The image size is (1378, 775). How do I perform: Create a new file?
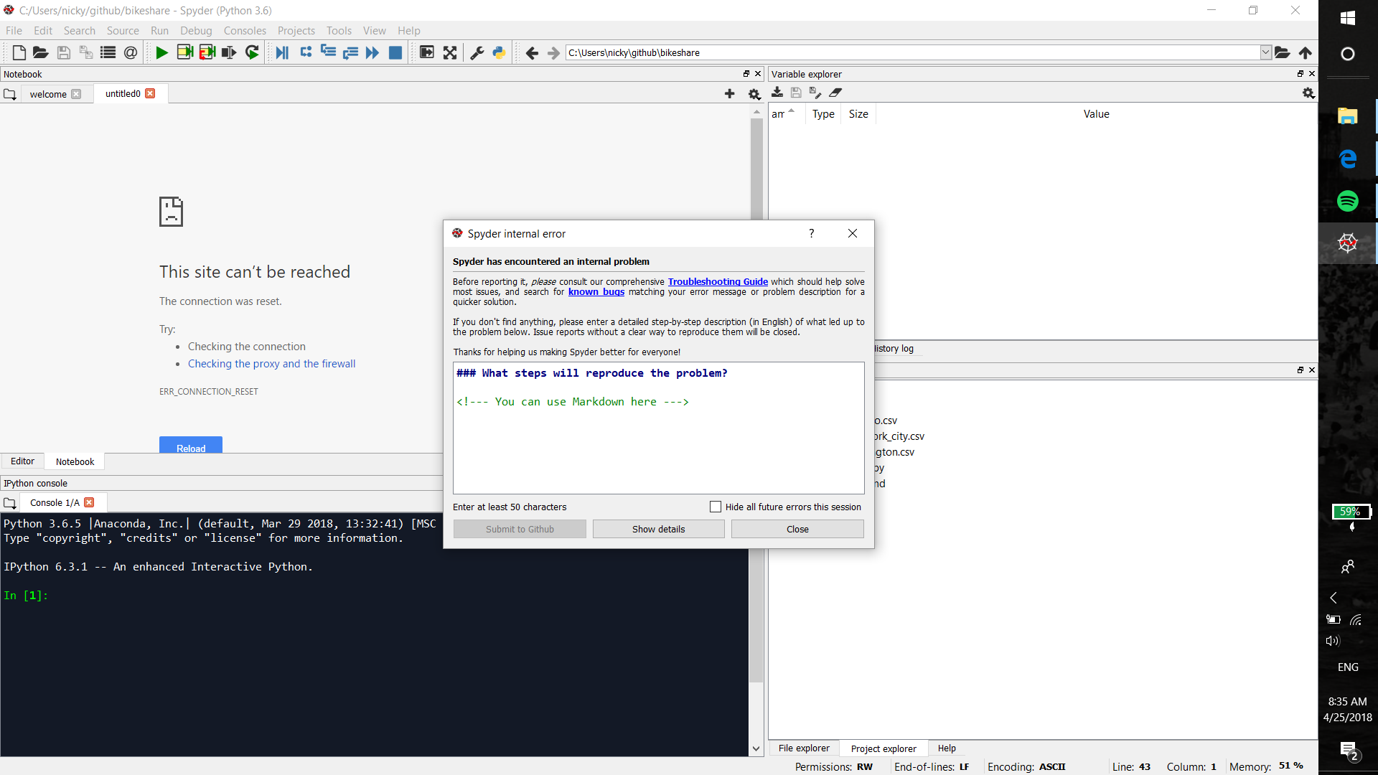(18, 52)
